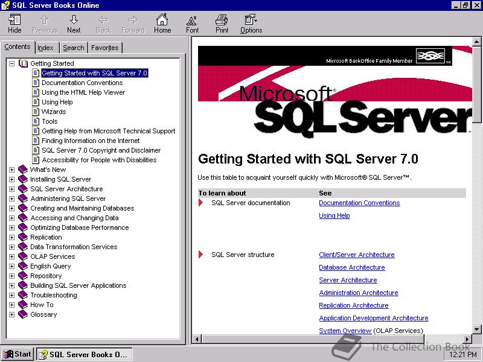The width and height of the screenshot is (483, 362).
Task: Expand Optimizing Database Performance node
Action: click(11, 227)
